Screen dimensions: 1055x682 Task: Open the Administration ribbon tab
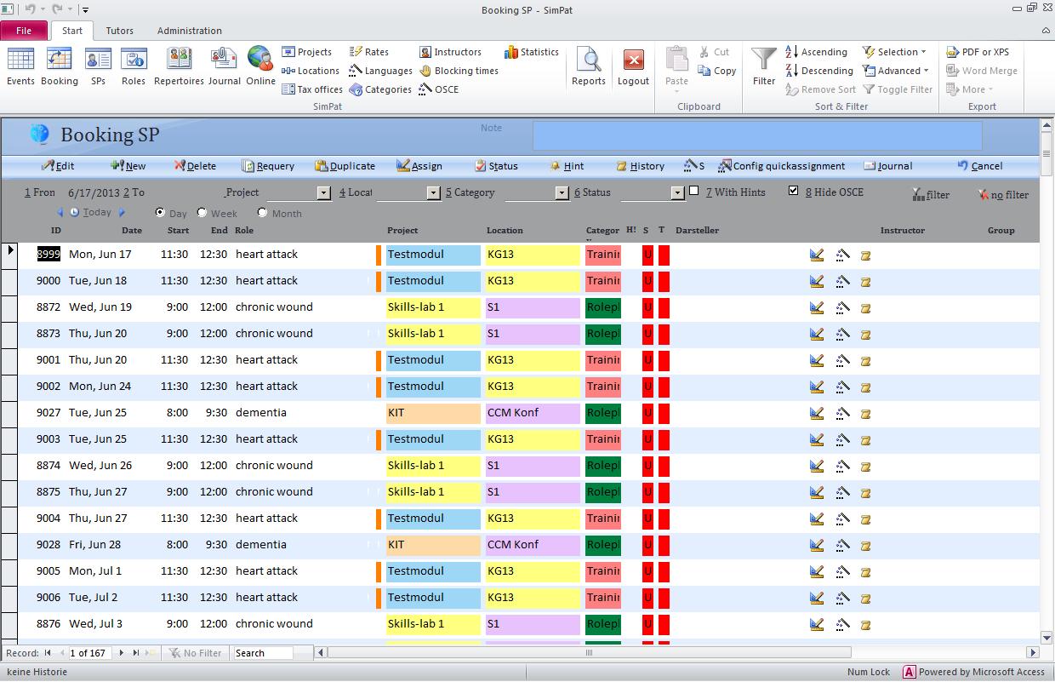pyautogui.click(x=189, y=31)
